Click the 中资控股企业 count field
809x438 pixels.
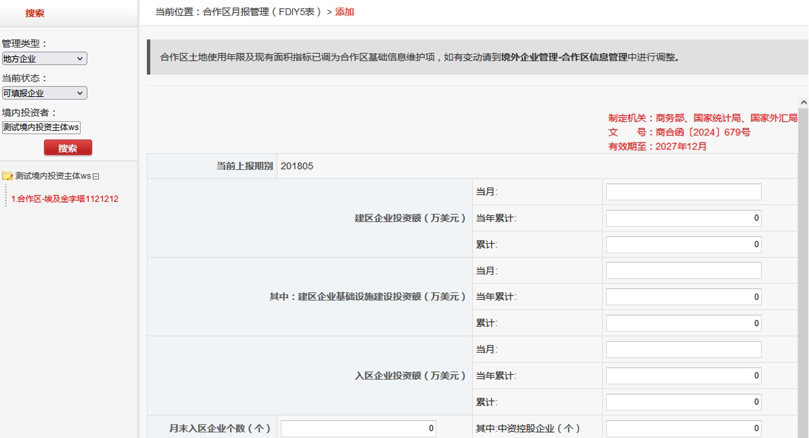point(683,428)
